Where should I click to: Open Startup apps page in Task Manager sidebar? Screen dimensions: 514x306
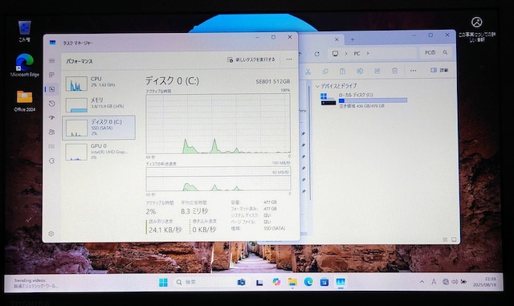pyautogui.click(x=51, y=118)
